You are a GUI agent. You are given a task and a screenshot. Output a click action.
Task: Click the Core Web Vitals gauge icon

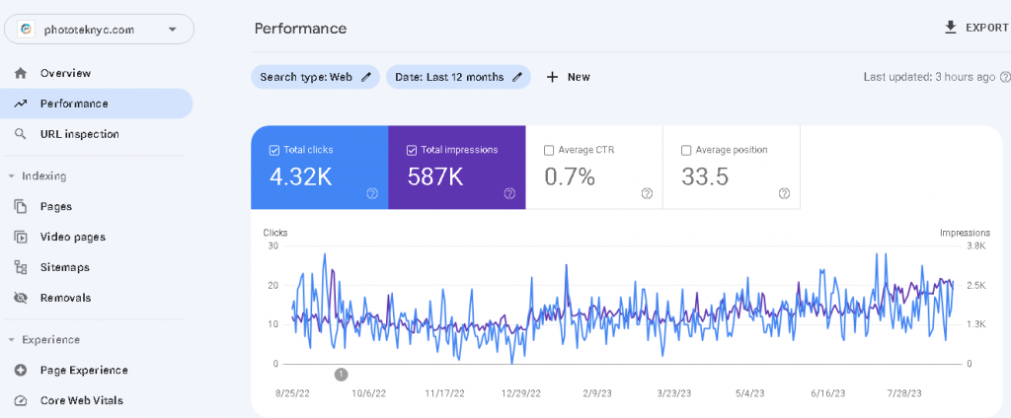point(21,400)
